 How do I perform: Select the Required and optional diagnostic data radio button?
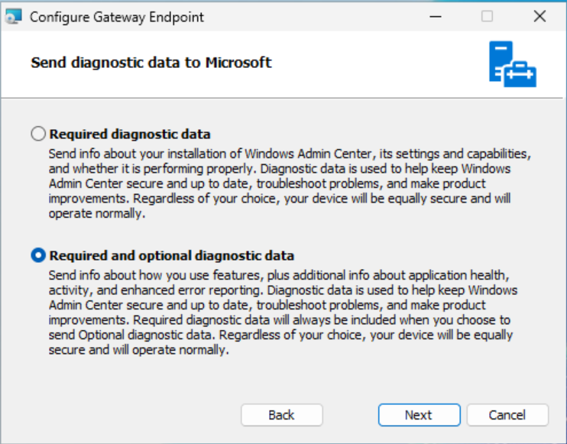[x=38, y=255]
